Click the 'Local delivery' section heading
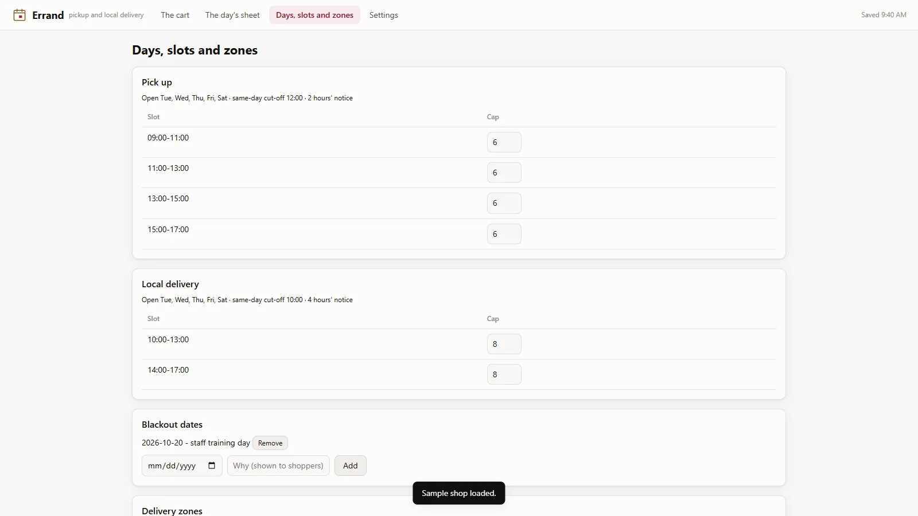Image resolution: width=918 pixels, height=516 pixels. [170, 284]
